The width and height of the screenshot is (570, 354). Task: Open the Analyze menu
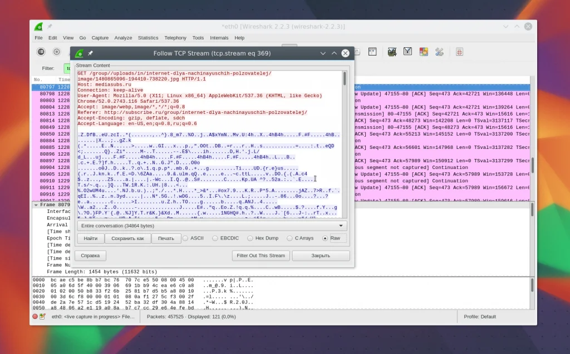click(123, 38)
